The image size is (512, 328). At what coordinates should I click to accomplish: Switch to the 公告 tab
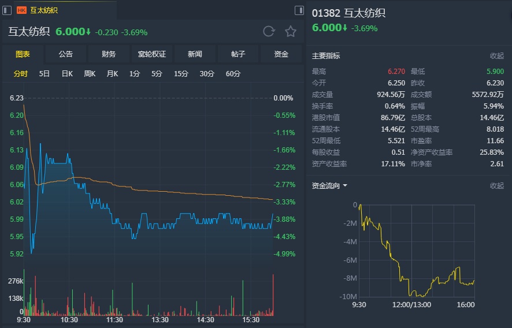coord(66,54)
